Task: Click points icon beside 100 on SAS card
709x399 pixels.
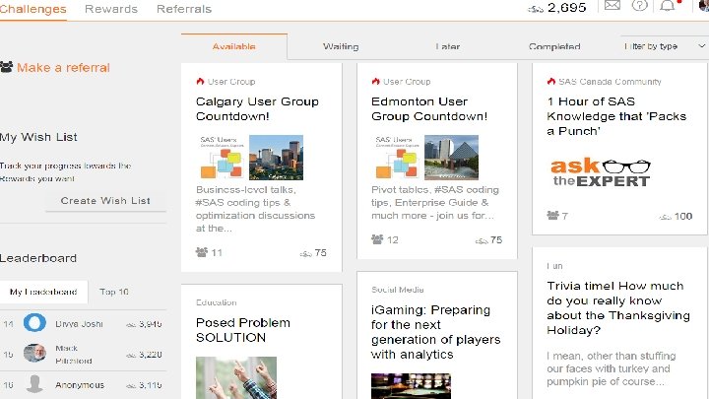Action: [x=665, y=218]
